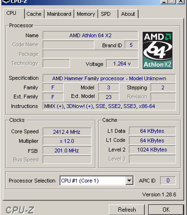Click the FSB value 201.0 MHz
The width and height of the screenshot is (187, 215).
point(67,150)
